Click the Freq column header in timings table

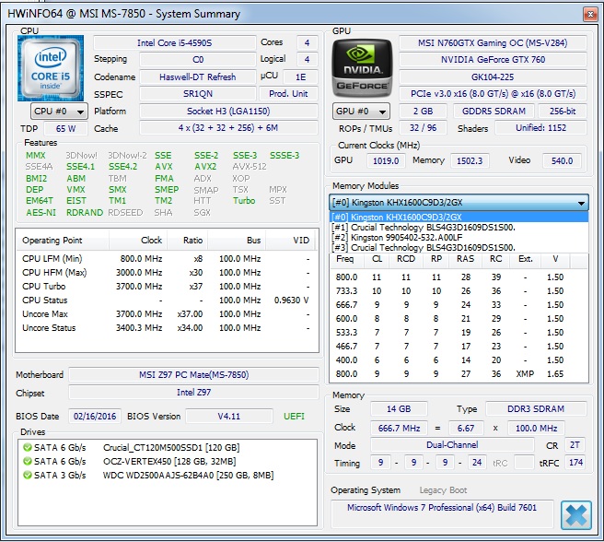click(x=347, y=259)
